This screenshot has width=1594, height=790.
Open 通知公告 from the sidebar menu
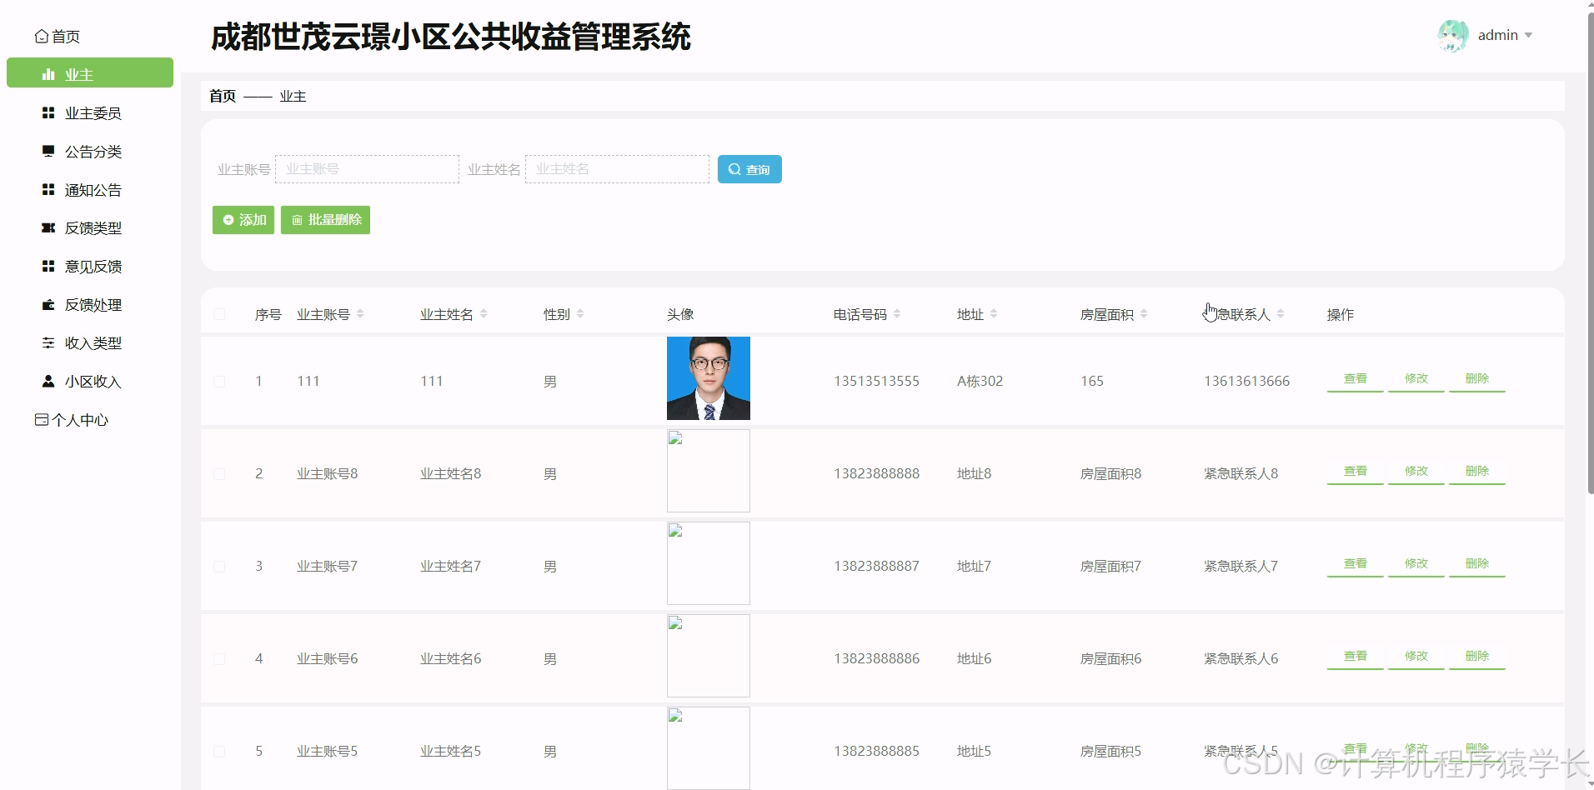click(x=93, y=189)
